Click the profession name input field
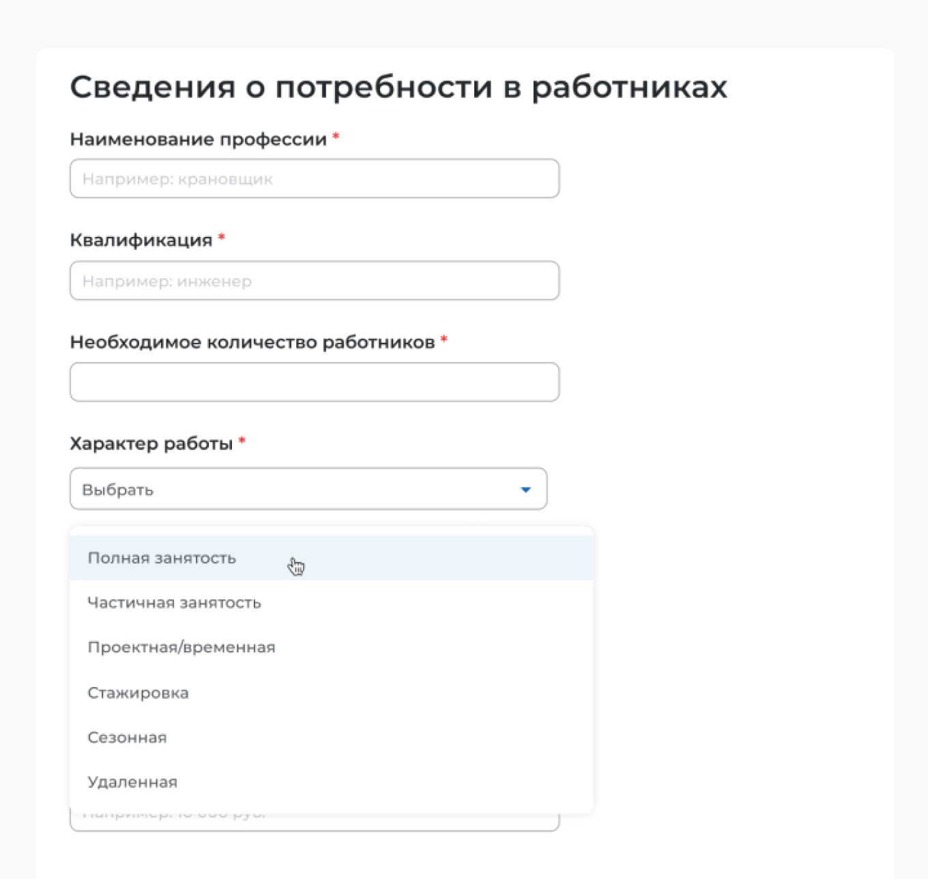This screenshot has width=928, height=879. [x=314, y=178]
